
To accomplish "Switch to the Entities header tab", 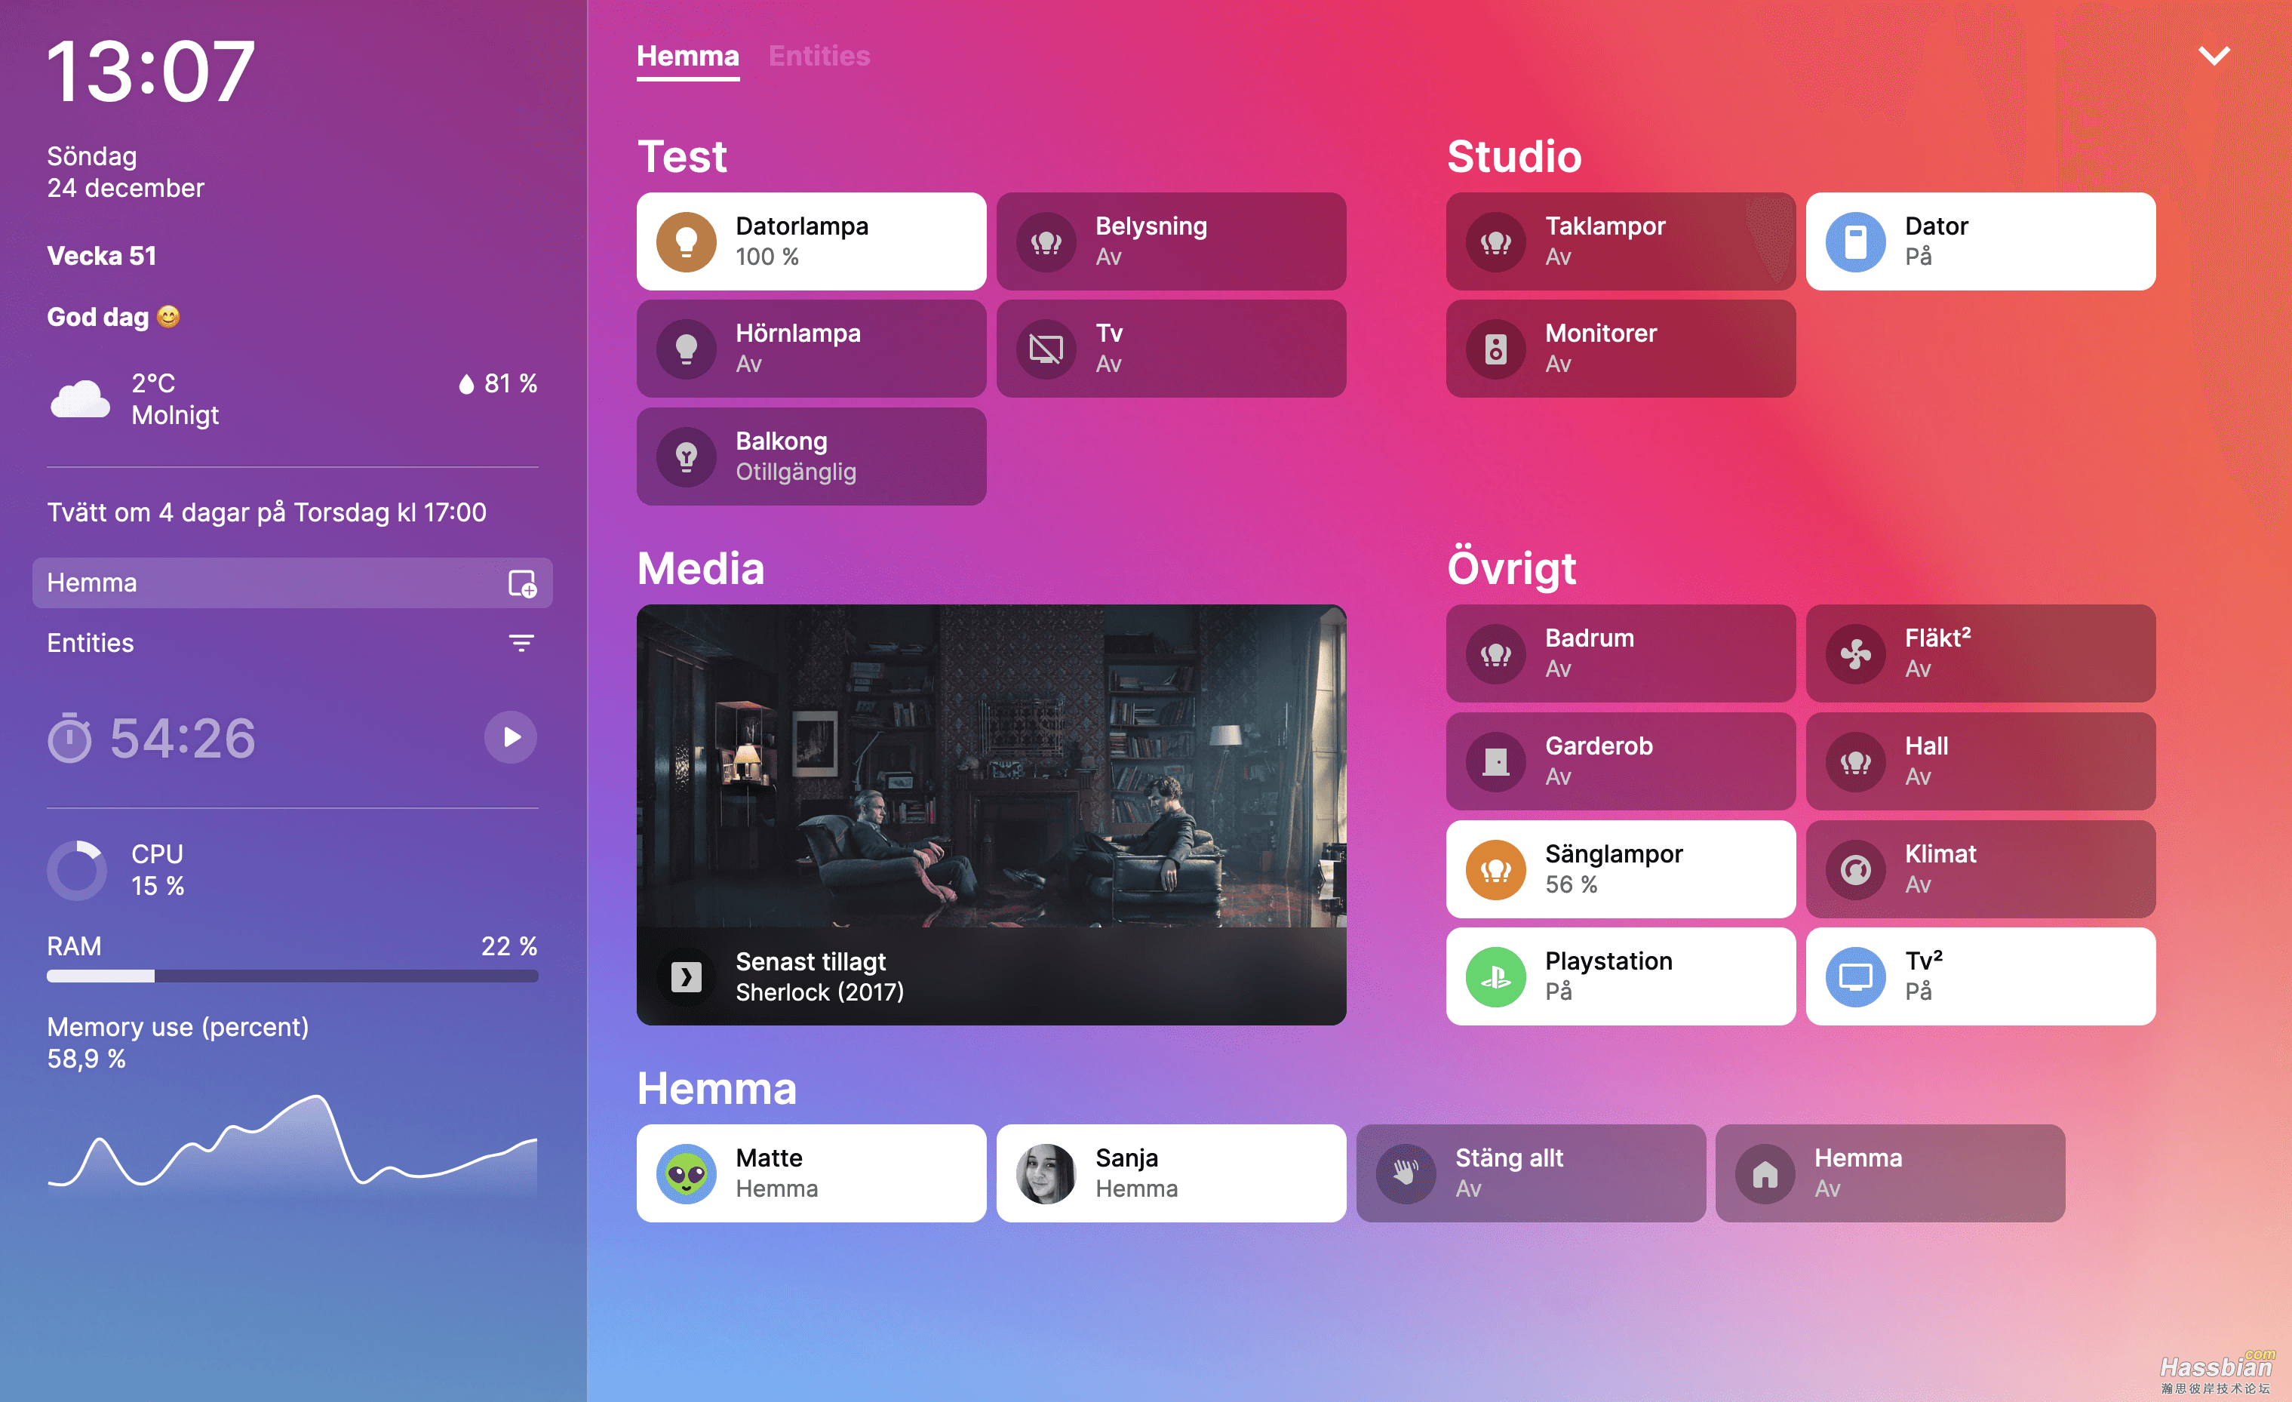I will click(819, 57).
